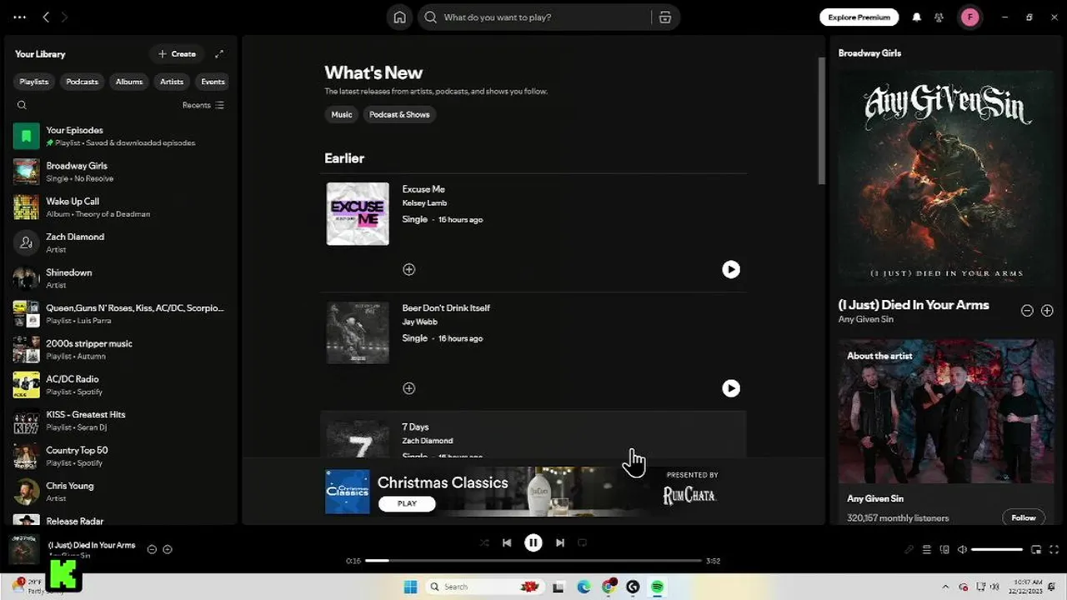Play the Excuse Me single
1067x600 pixels.
click(730, 269)
